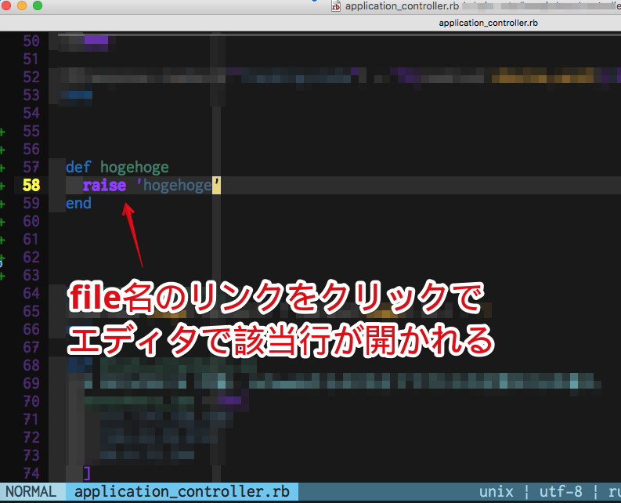The height and width of the screenshot is (503, 621).
Task: Click the closing bracket on line 74
Action: [87, 473]
